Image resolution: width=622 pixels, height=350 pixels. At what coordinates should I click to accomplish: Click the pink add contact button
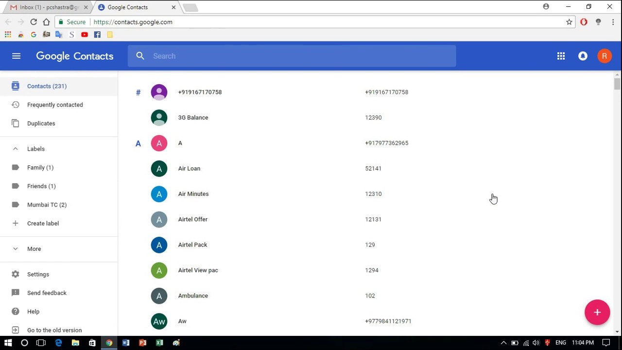[597, 312]
